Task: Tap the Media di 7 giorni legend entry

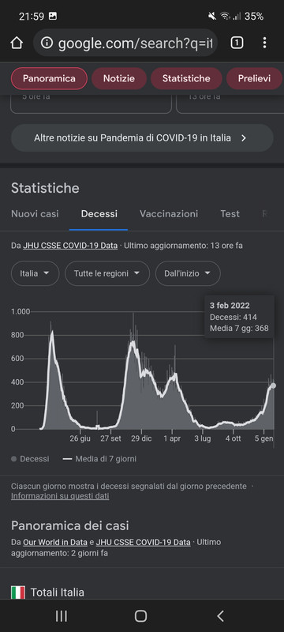Action: [99, 459]
